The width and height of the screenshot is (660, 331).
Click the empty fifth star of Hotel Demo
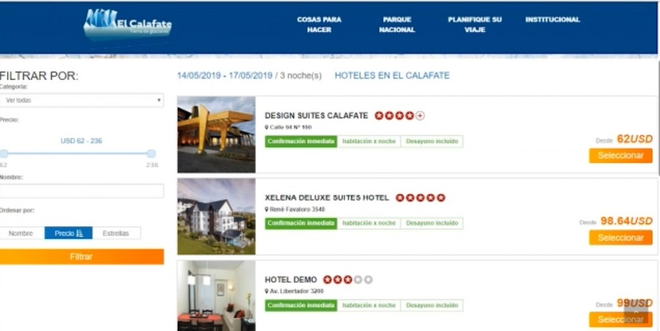[368, 279]
